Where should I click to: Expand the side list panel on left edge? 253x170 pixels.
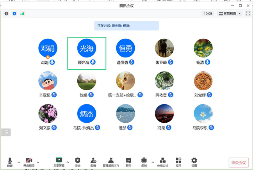[x=6, y=132]
